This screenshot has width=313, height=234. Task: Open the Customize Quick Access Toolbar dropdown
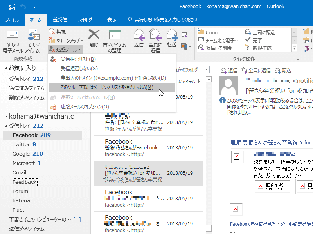34,7
